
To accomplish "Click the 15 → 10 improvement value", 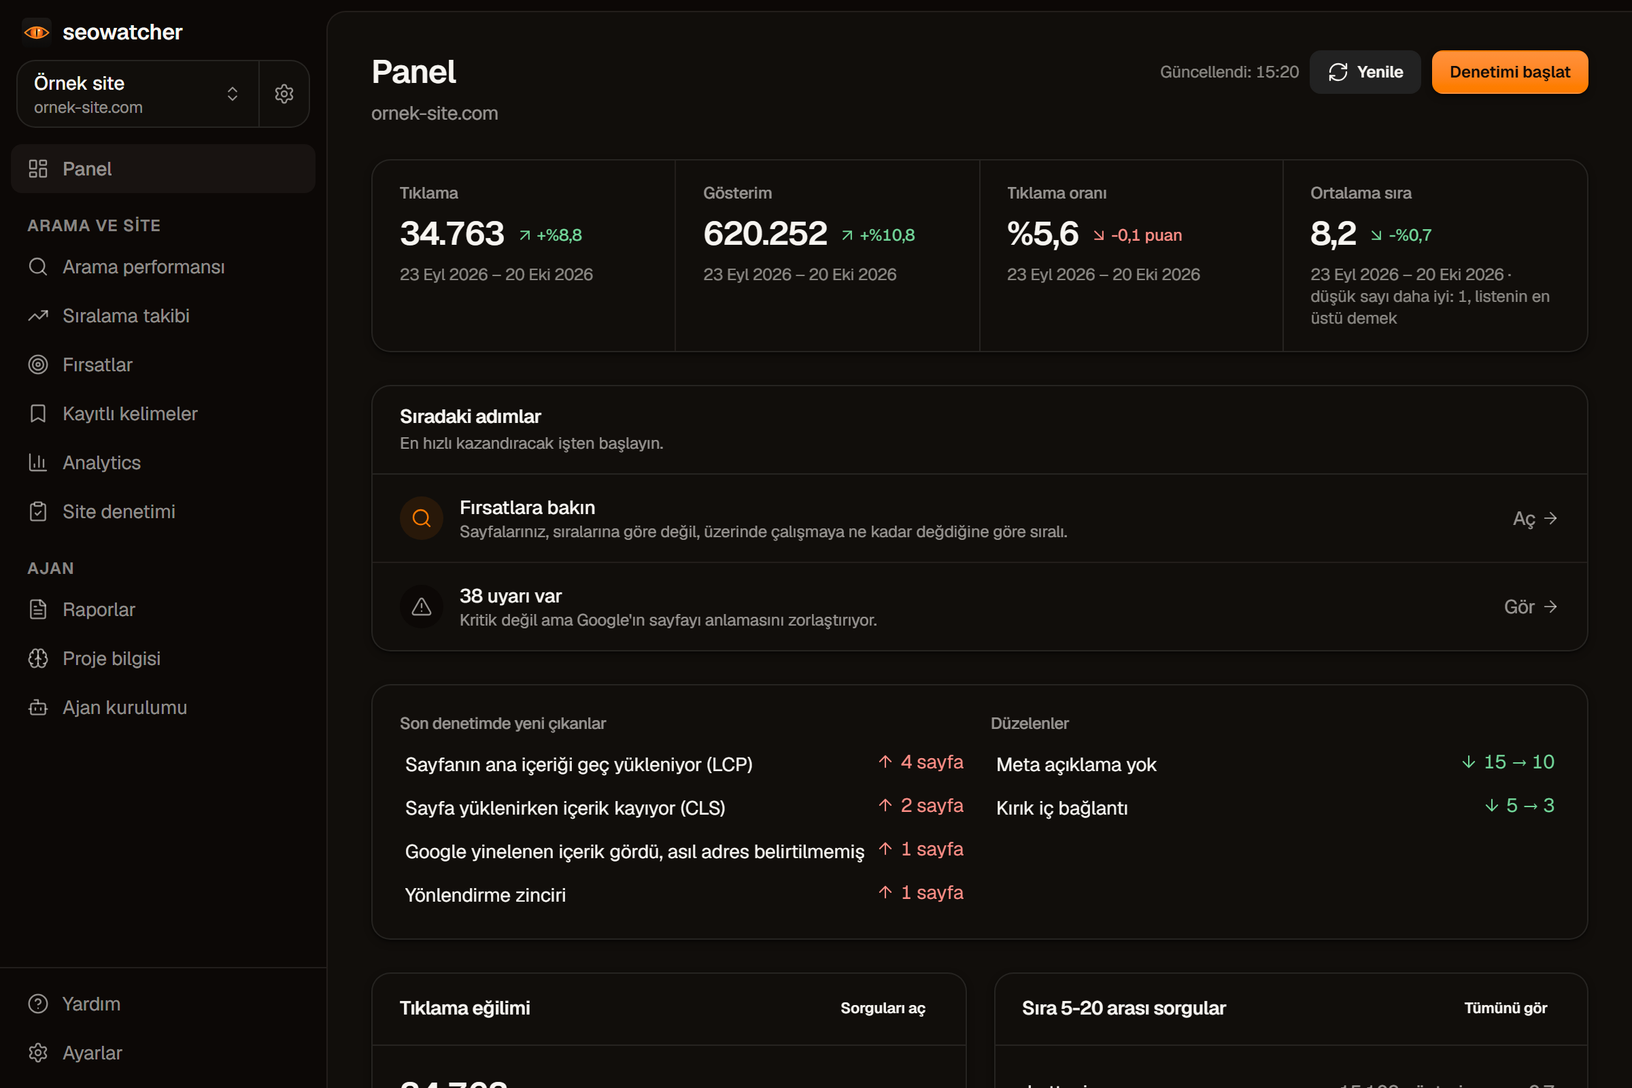I will [x=1508, y=762].
